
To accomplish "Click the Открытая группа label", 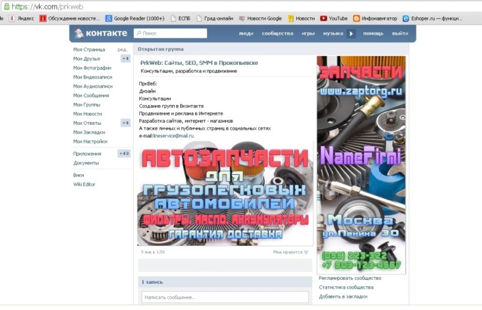I will click(x=160, y=49).
